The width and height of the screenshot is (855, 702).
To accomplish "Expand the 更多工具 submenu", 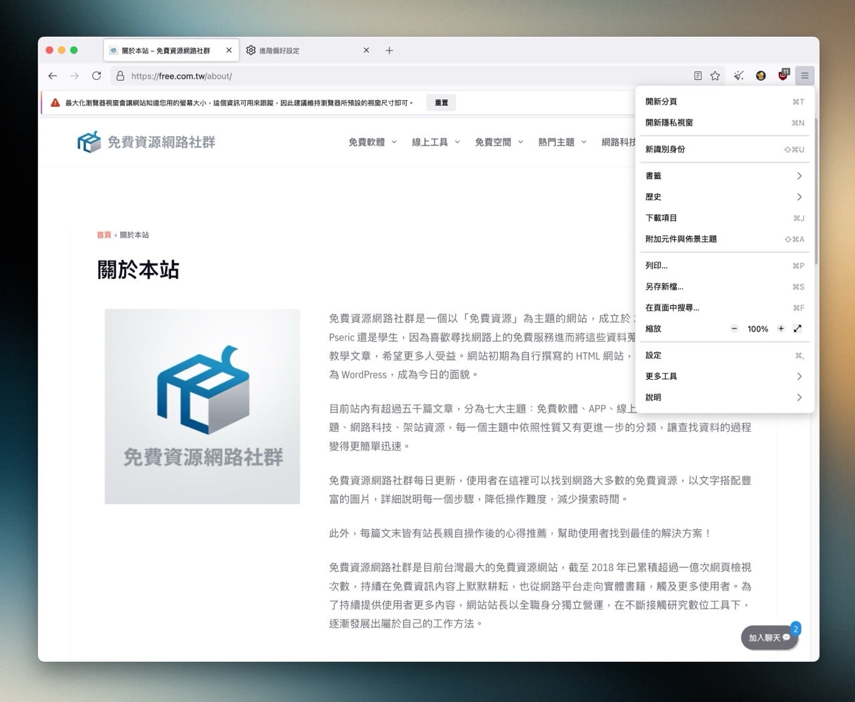I will tap(725, 376).
